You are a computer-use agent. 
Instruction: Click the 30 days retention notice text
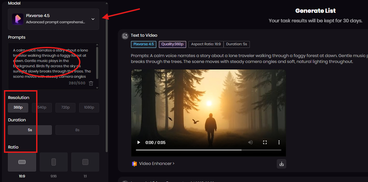(x=315, y=21)
